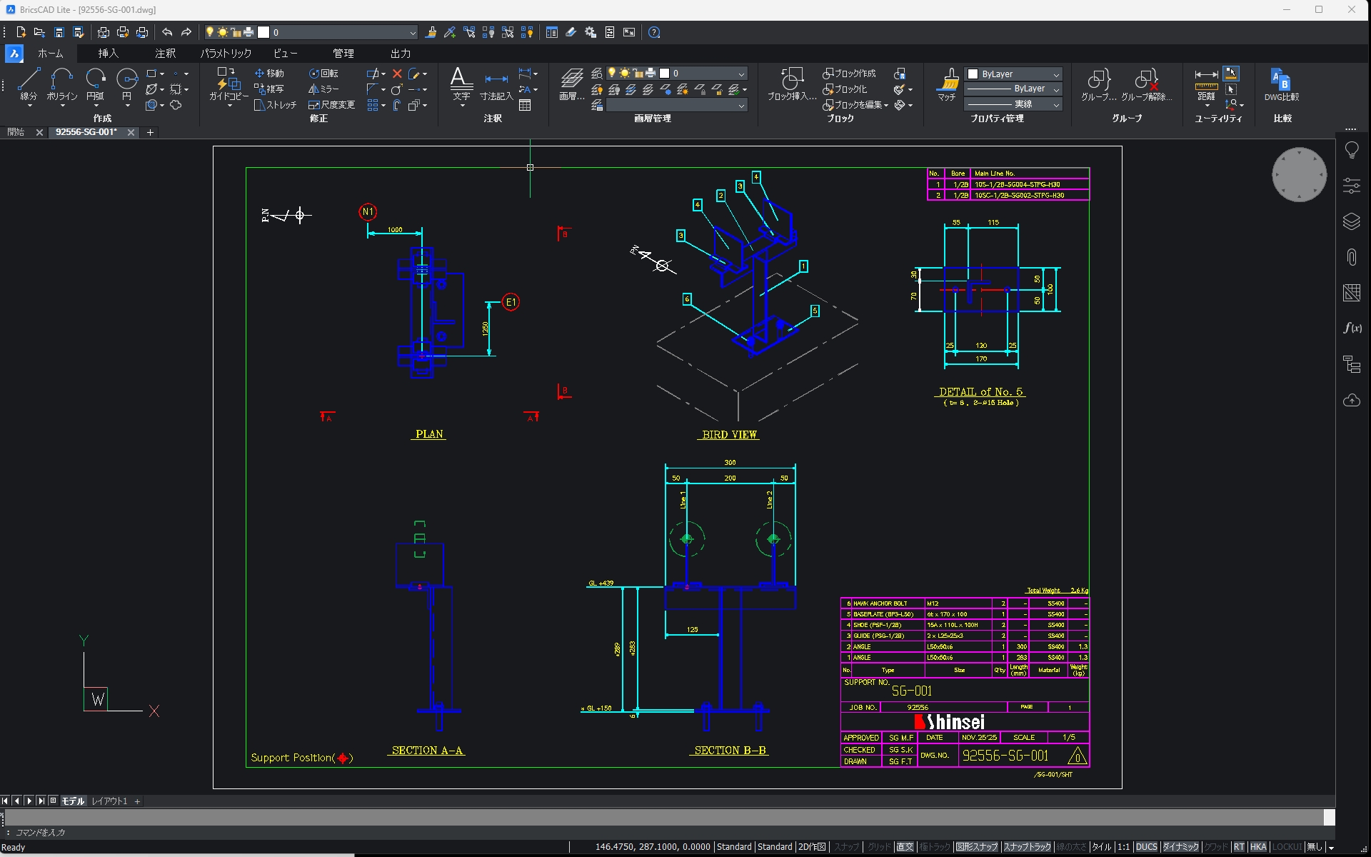Toggle 直交 (Ortho) mode in status bar
1371x857 pixels.
tap(904, 846)
